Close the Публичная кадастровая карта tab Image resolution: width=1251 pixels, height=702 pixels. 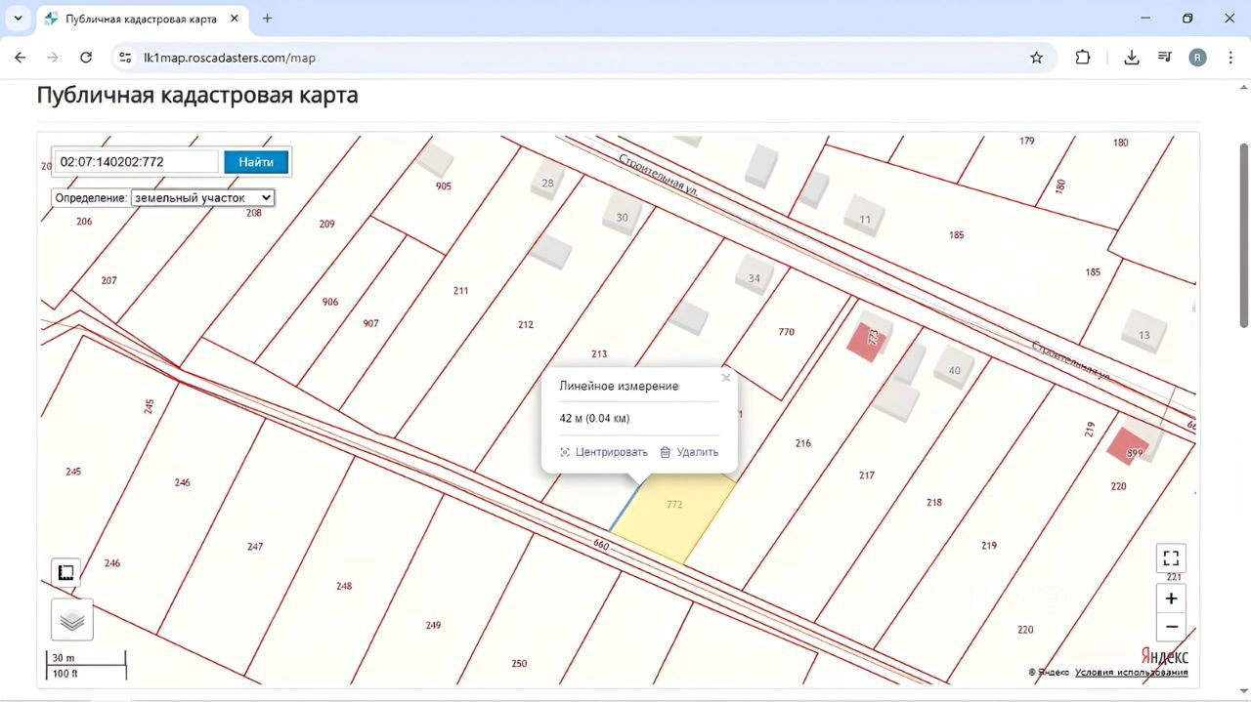[234, 19]
